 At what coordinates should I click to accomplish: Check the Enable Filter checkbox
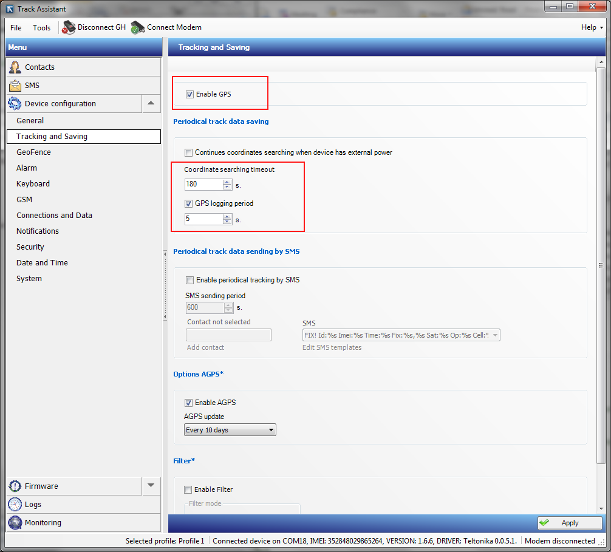tap(188, 489)
